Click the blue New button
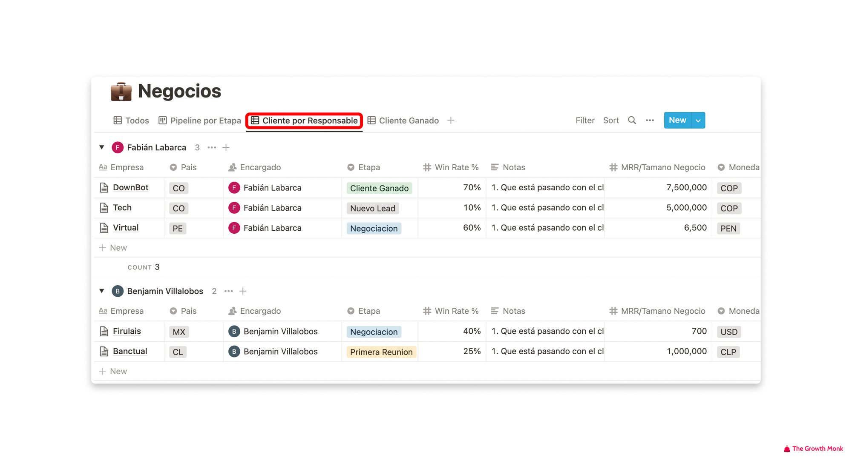The image size is (852, 461). coord(677,120)
